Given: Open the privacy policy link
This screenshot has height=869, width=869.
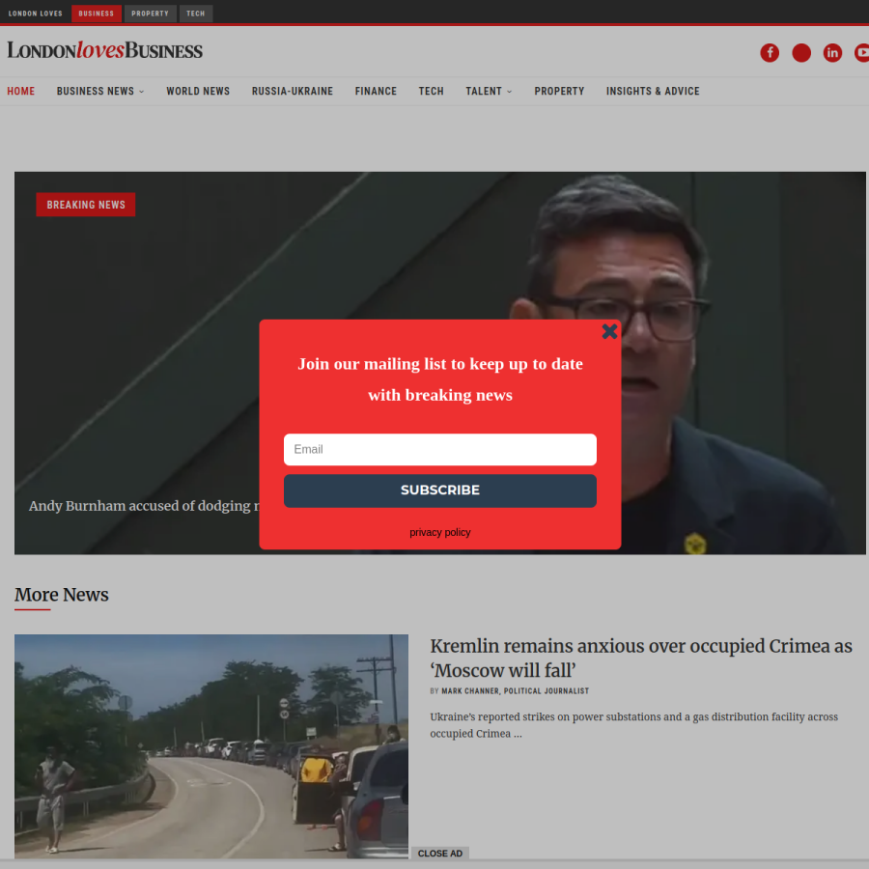Looking at the screenshot, I should (440, 532).
